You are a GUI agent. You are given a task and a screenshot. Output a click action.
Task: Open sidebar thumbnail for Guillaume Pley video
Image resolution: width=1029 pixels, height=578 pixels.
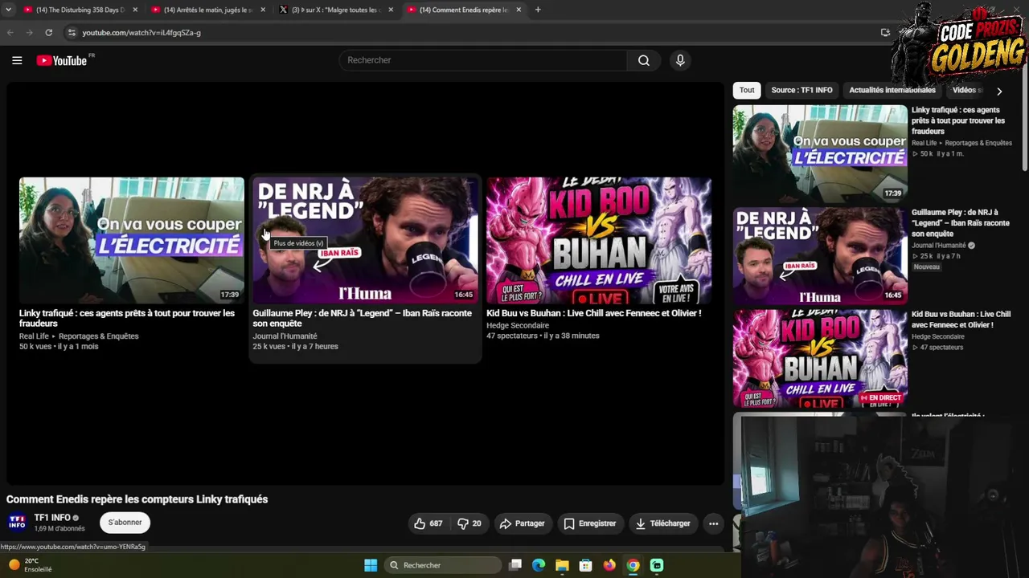820,256
